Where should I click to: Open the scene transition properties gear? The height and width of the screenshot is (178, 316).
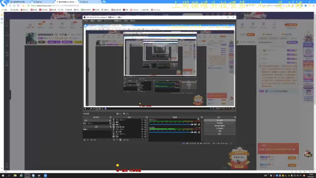coord(110,121)
